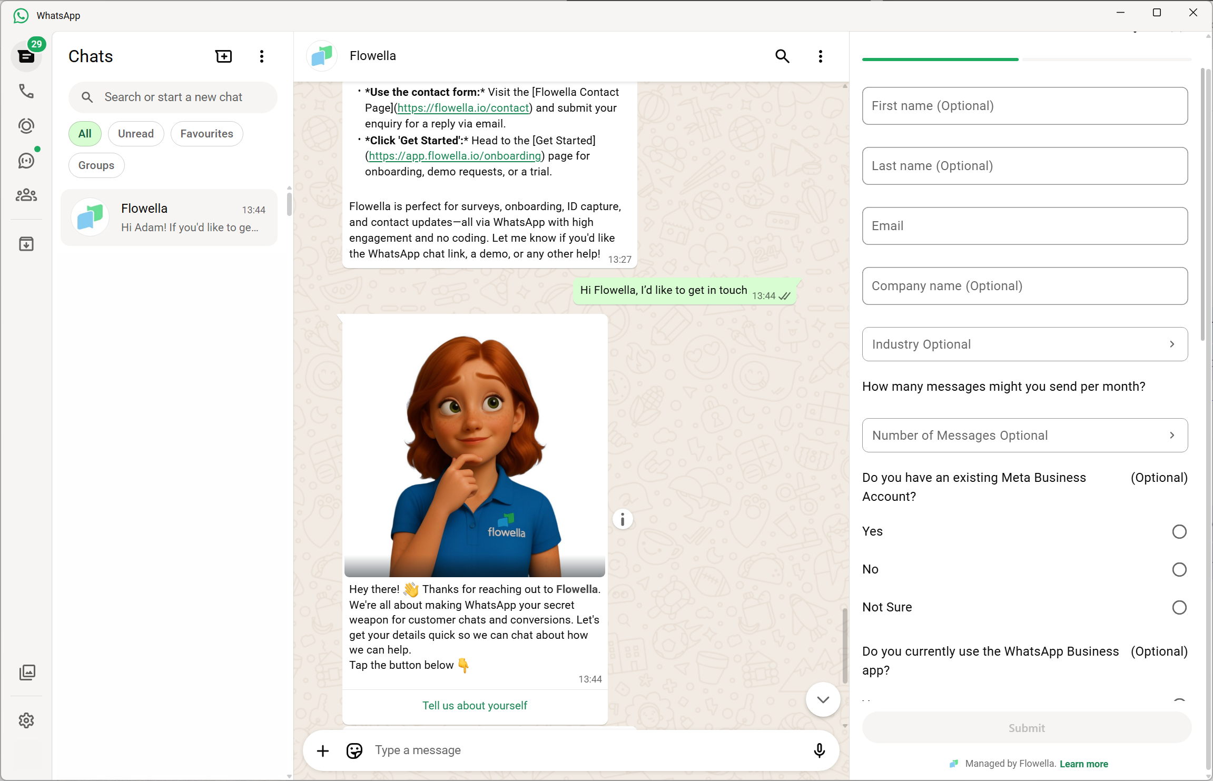The height and width of the screenshot is (781, 1213).
Task: Start a new chat
Action: point(223,56)
